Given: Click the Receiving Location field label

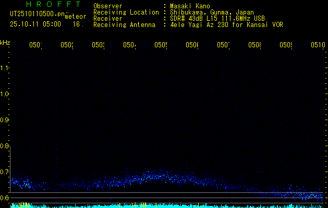Looking at the screenshot, I should [x=126, y=12].
